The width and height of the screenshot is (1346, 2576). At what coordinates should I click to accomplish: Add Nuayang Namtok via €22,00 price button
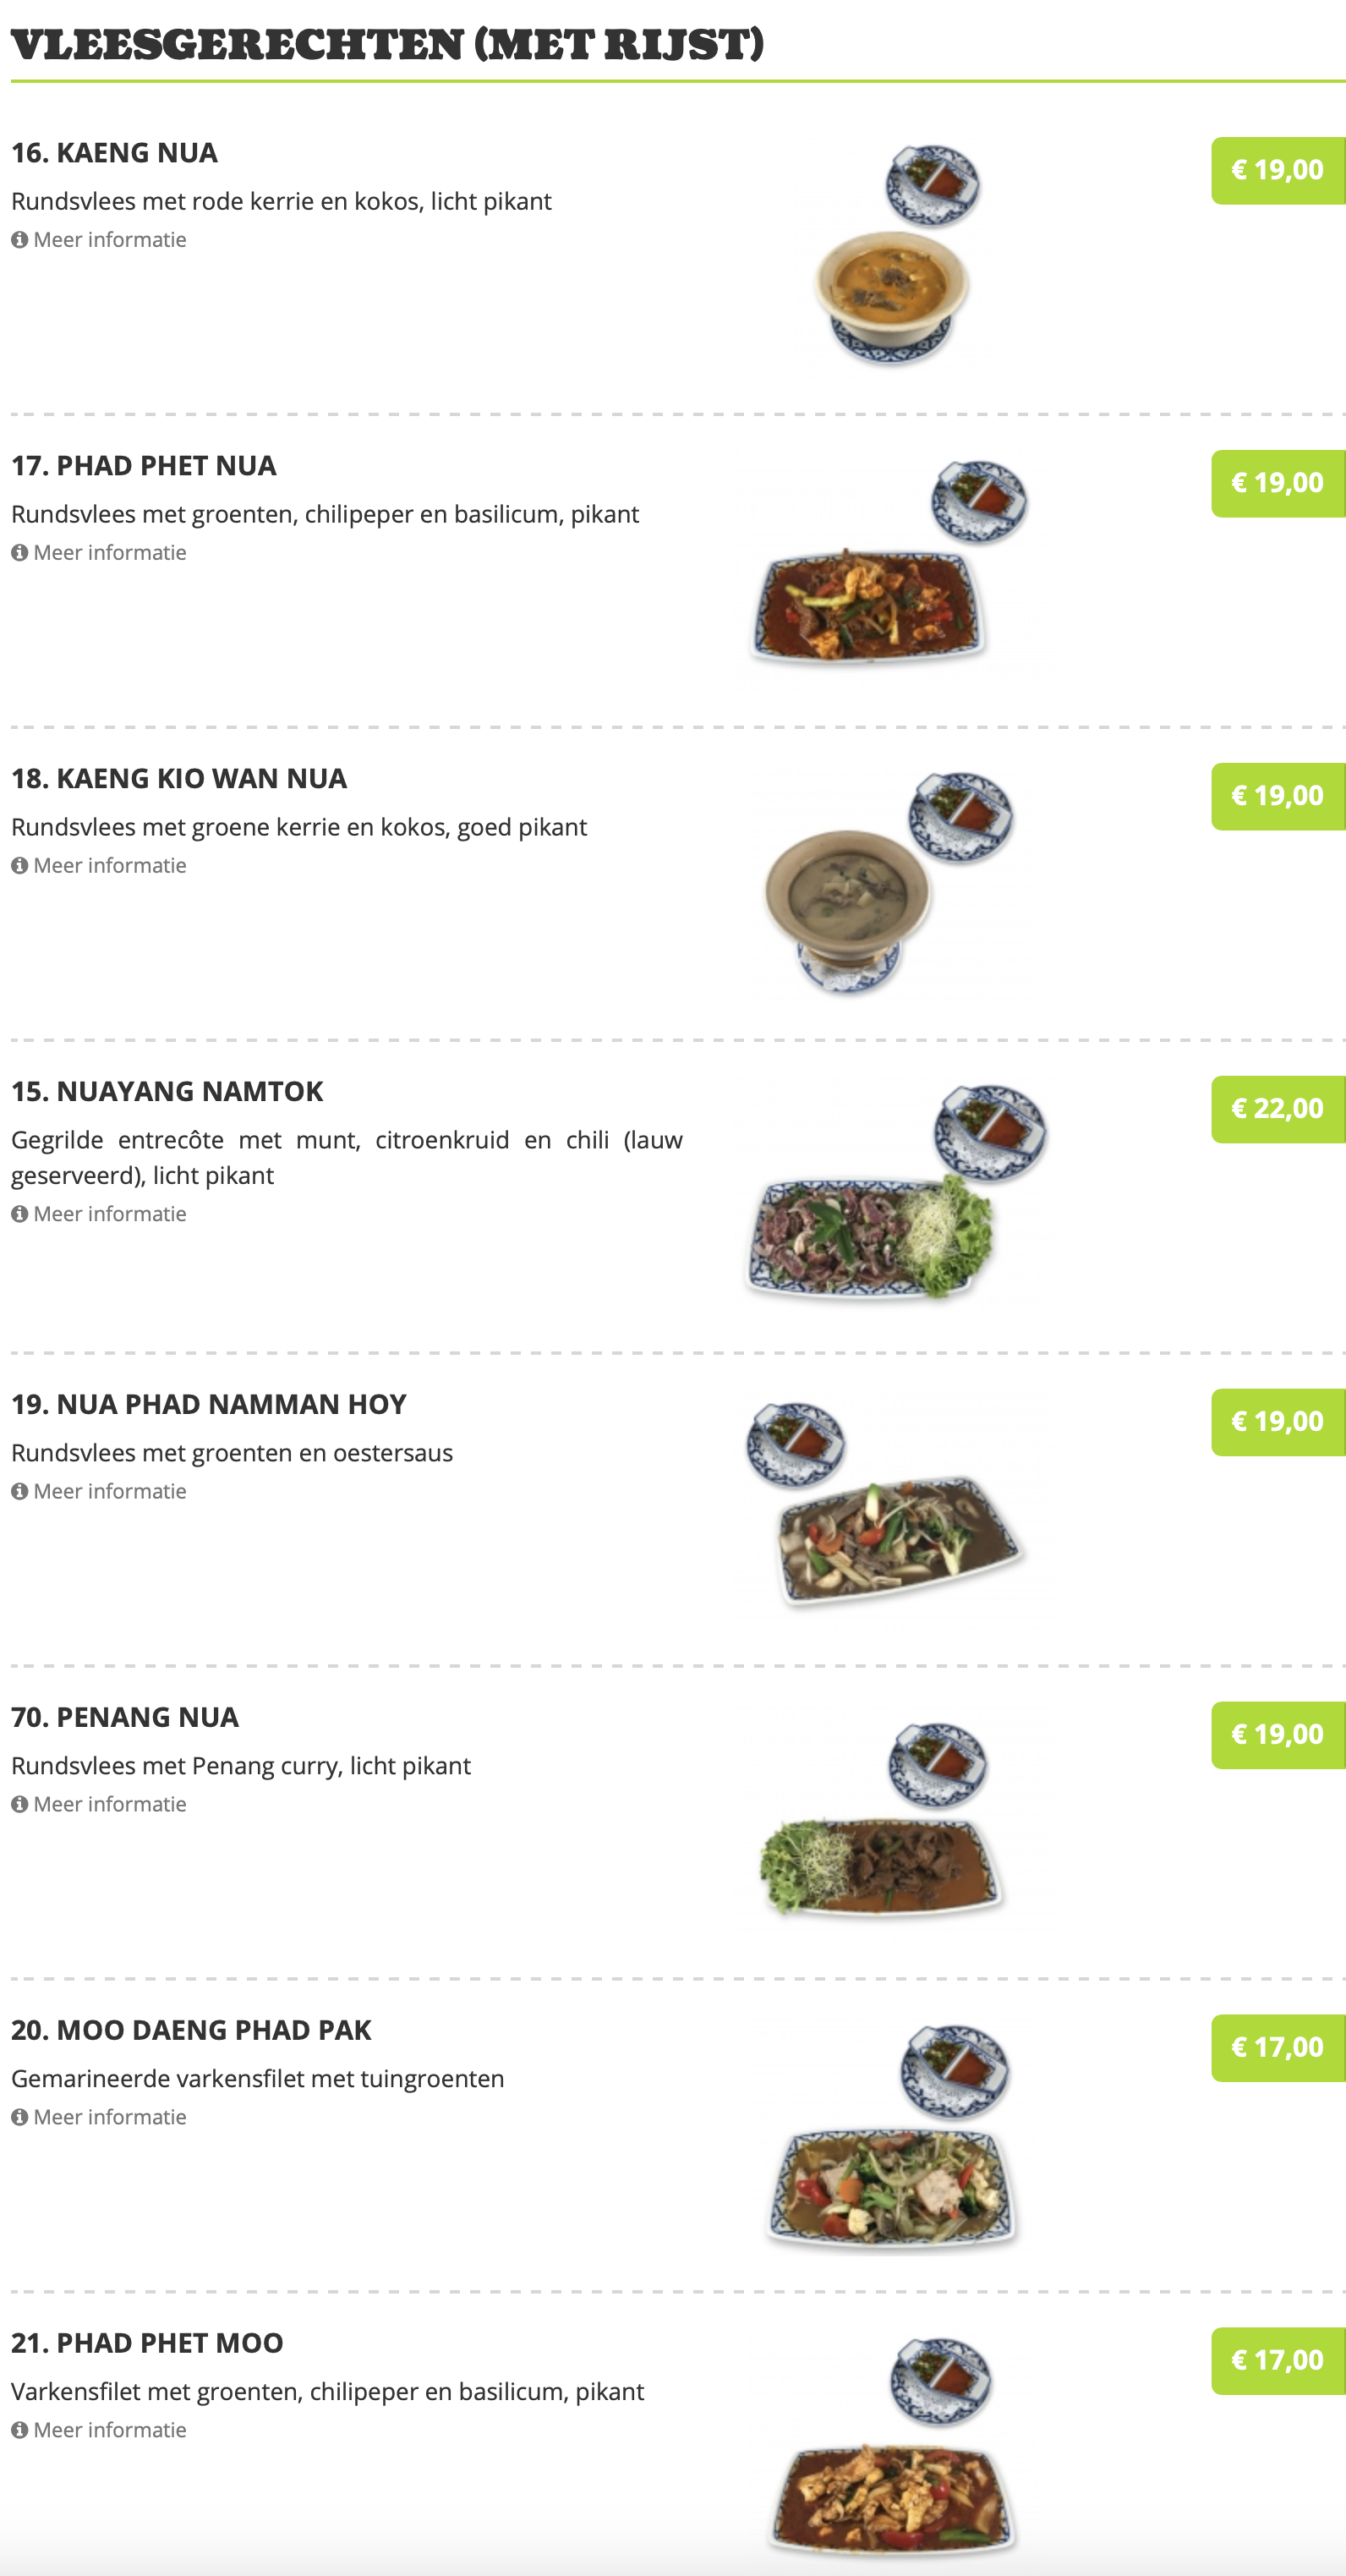point(1278,1110)
